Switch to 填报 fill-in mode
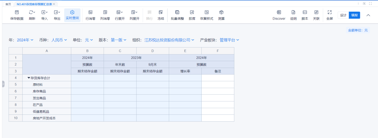 point(354,15)
